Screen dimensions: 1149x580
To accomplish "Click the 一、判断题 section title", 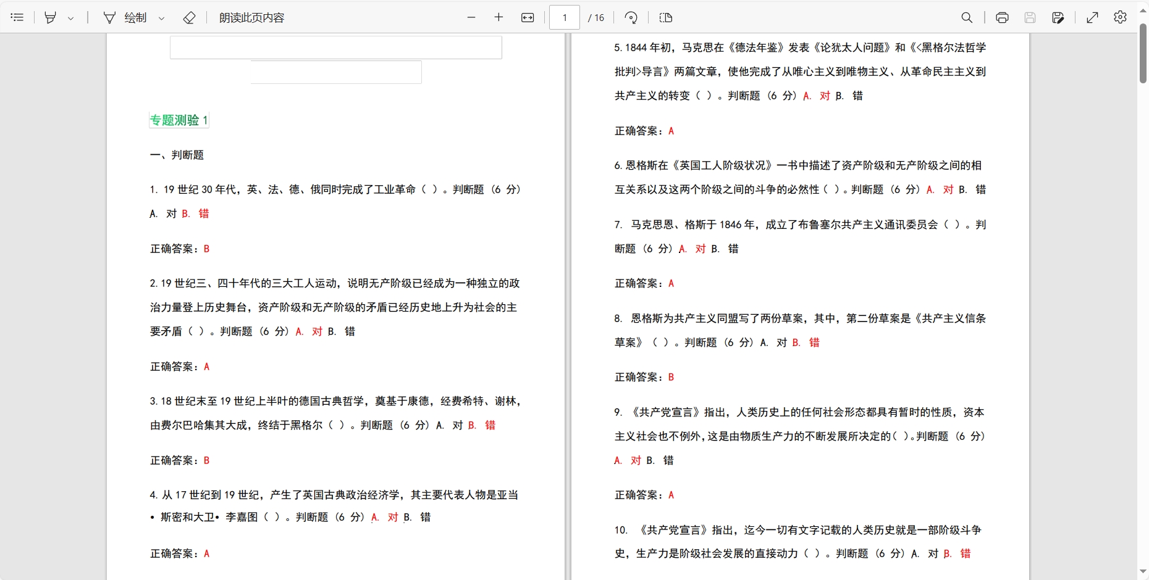I will (x=177, y=155).
